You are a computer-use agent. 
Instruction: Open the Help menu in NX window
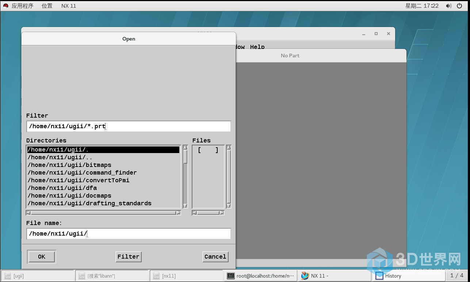tap(257, 47)
